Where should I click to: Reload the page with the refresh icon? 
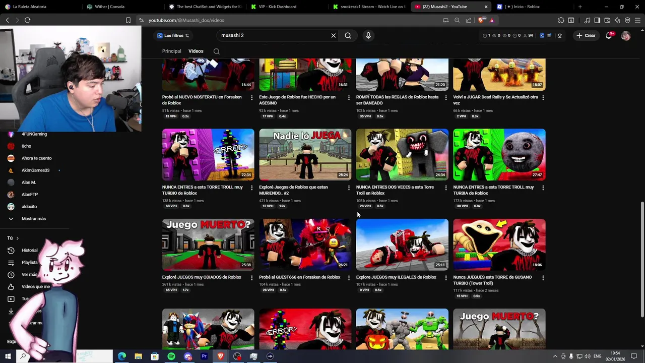point(27,20)
